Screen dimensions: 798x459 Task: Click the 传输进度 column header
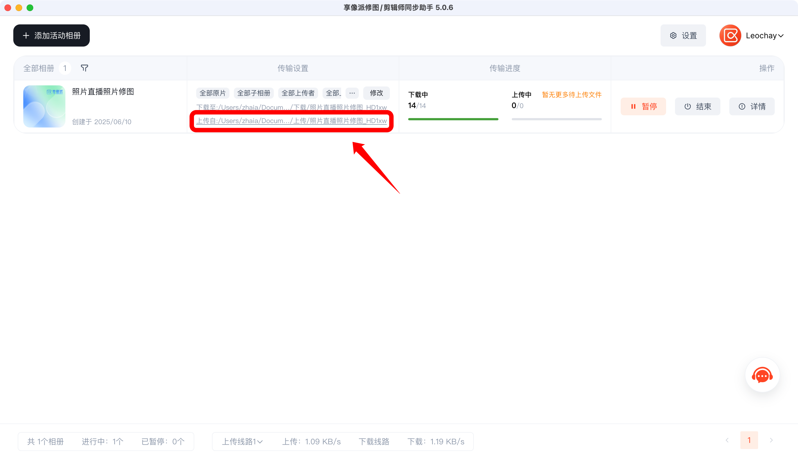tap(505, 68)
